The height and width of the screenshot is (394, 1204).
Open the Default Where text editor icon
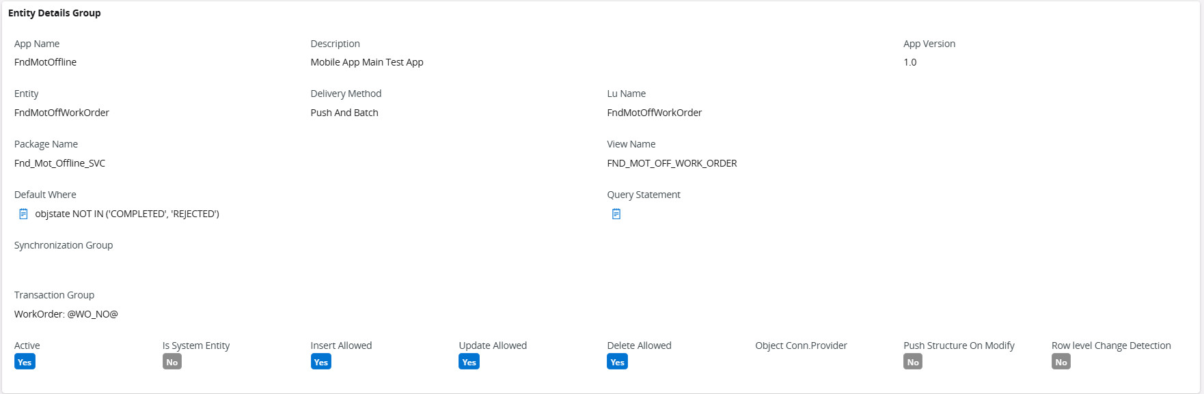[23, 214]
